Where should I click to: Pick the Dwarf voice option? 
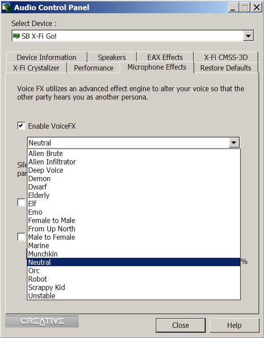134,187
